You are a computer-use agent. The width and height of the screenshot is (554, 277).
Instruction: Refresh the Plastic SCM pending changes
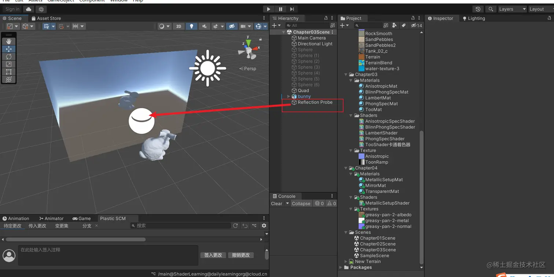235,226
